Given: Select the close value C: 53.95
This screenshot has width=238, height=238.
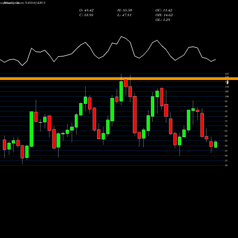Looking at the screenshot, I should (86, 15).
